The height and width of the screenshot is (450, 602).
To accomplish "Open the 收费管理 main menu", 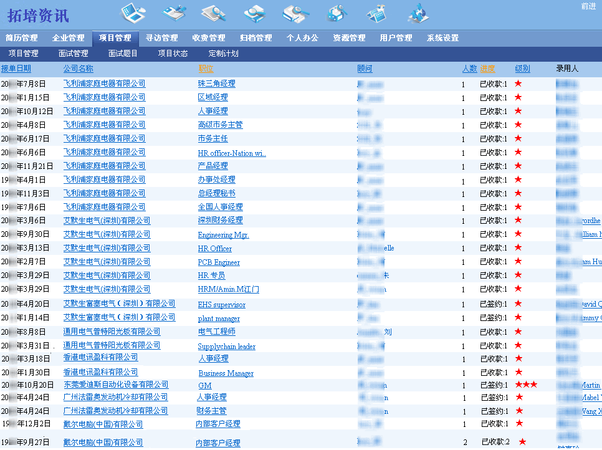I will (x=209, y=38).
